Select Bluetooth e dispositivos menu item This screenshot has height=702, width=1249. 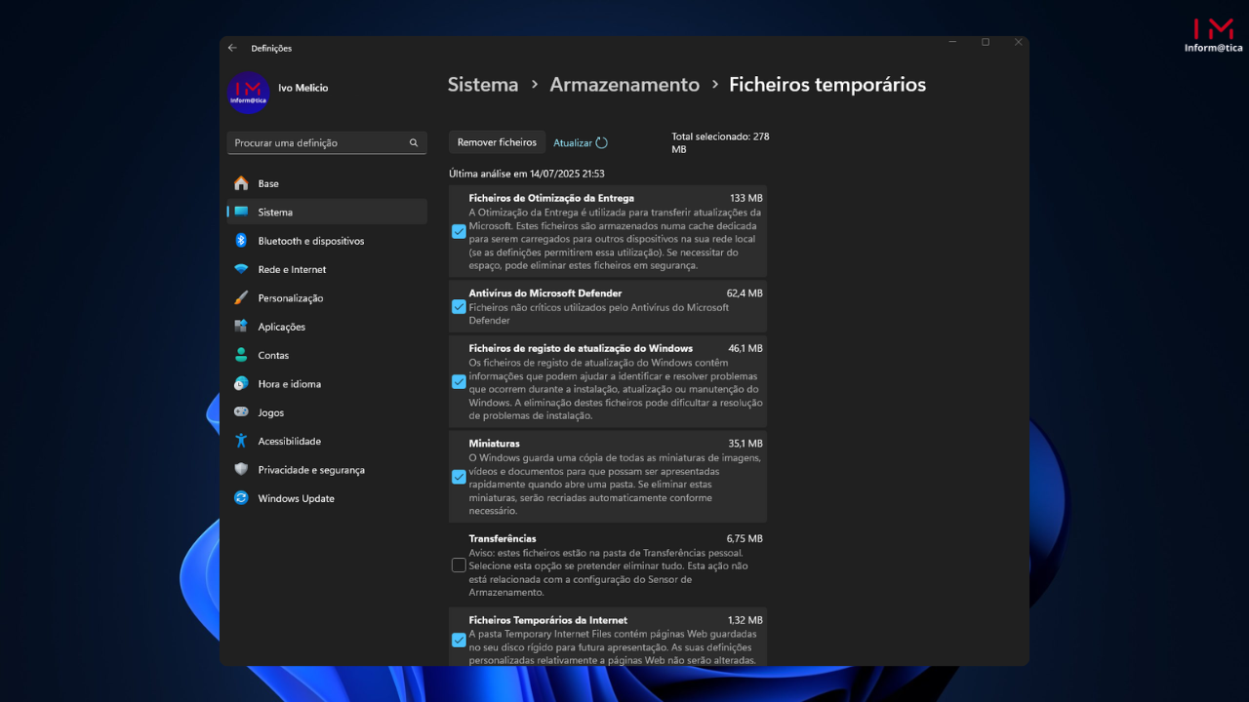327,241
